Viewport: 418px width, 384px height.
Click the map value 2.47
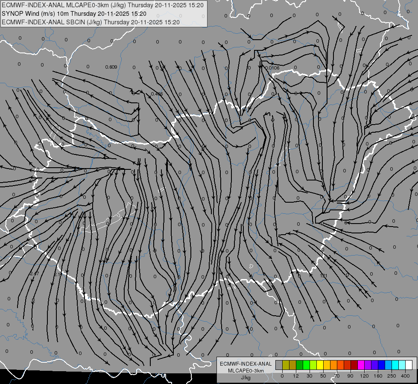pos(35,273)
